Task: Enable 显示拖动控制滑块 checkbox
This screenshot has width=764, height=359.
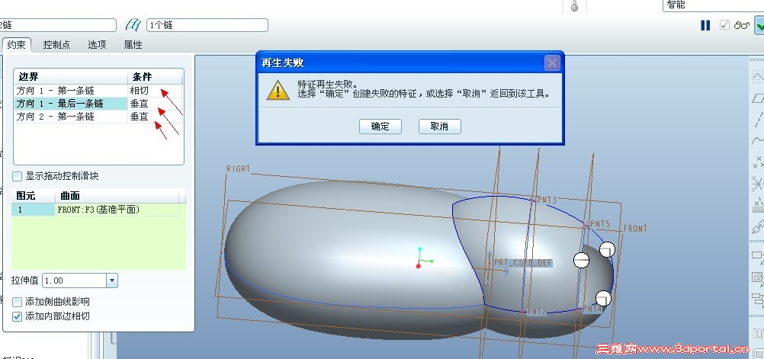Action: 17,176
